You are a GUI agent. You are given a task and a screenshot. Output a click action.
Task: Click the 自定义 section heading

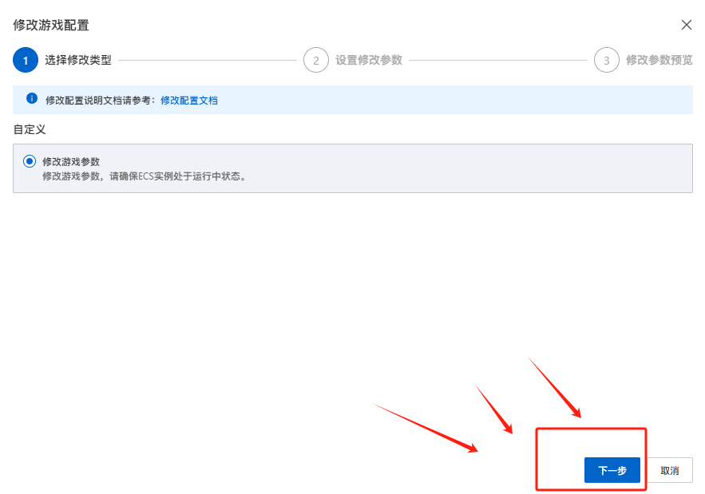pyautogui.click(x=30, y=129)
